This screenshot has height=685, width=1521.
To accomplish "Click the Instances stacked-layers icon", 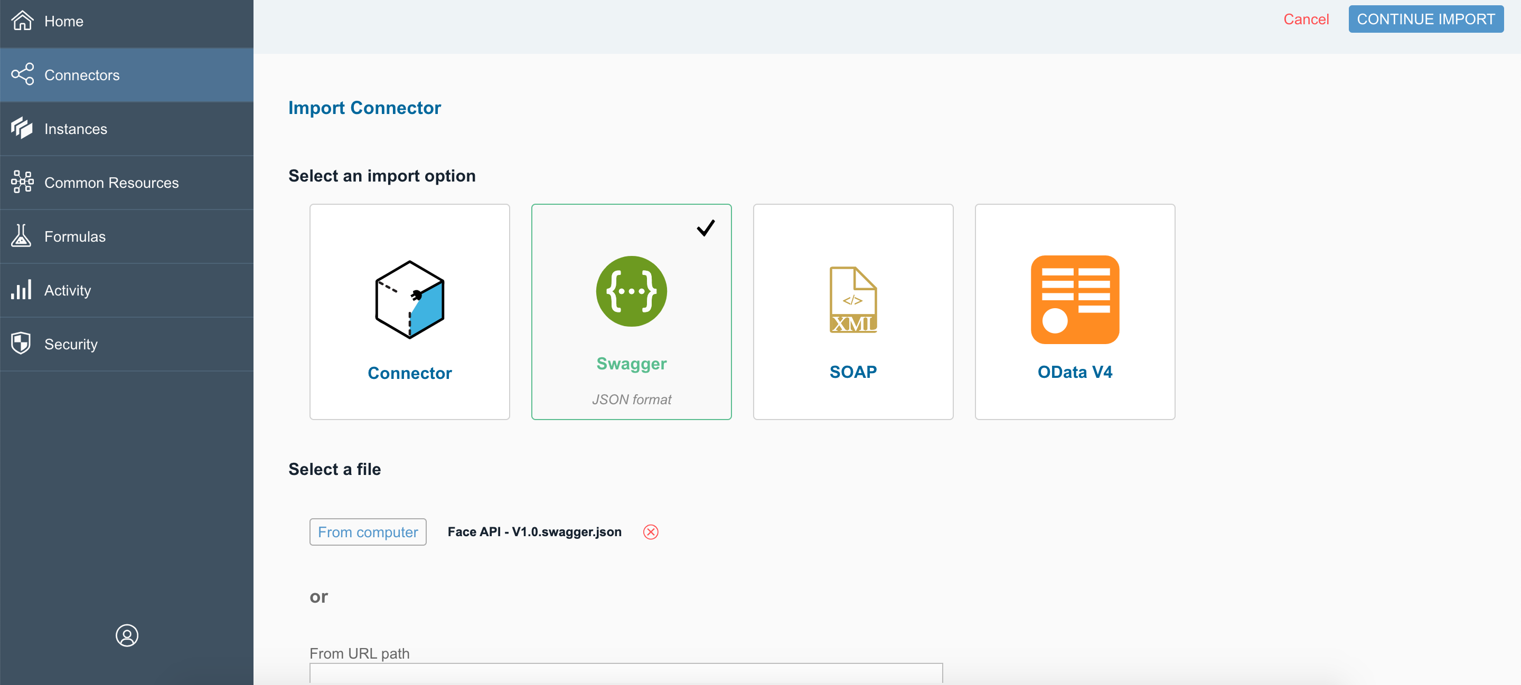I will 22,128.
